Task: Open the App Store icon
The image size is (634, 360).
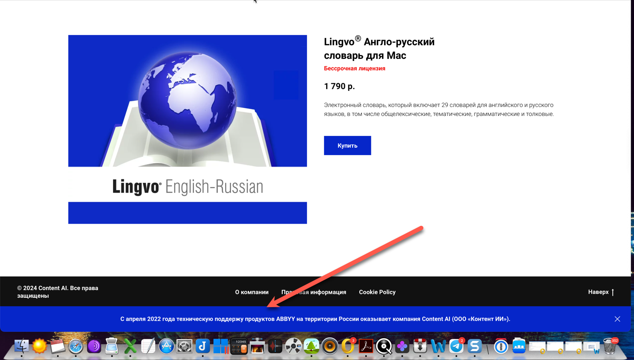Action: pos(166,346)
